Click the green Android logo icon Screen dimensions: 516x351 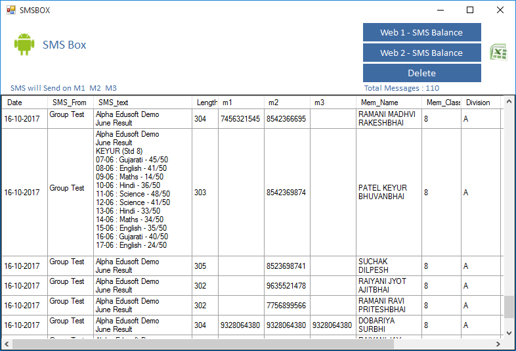click(24, 45)
